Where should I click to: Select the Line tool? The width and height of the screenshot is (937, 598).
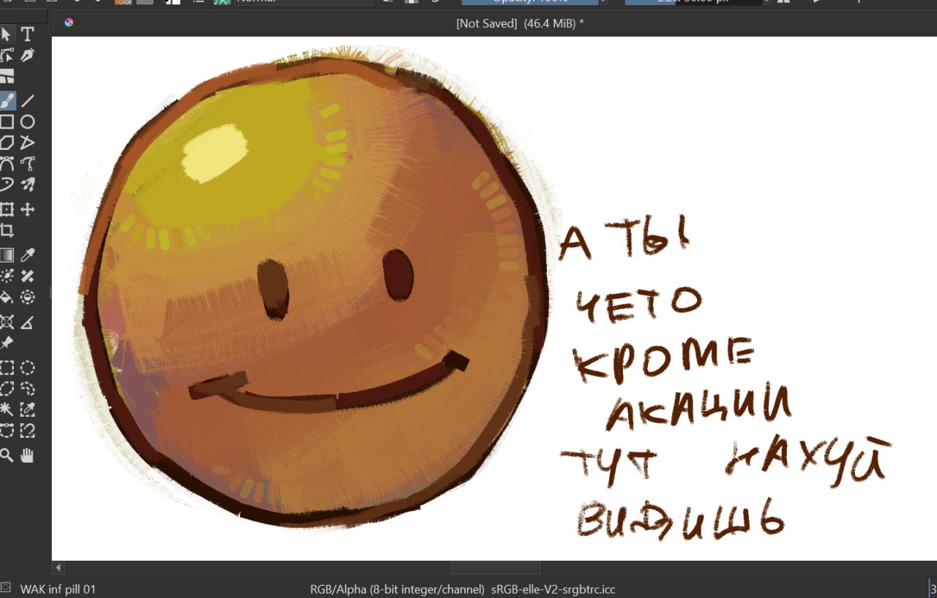click(27, 100)
